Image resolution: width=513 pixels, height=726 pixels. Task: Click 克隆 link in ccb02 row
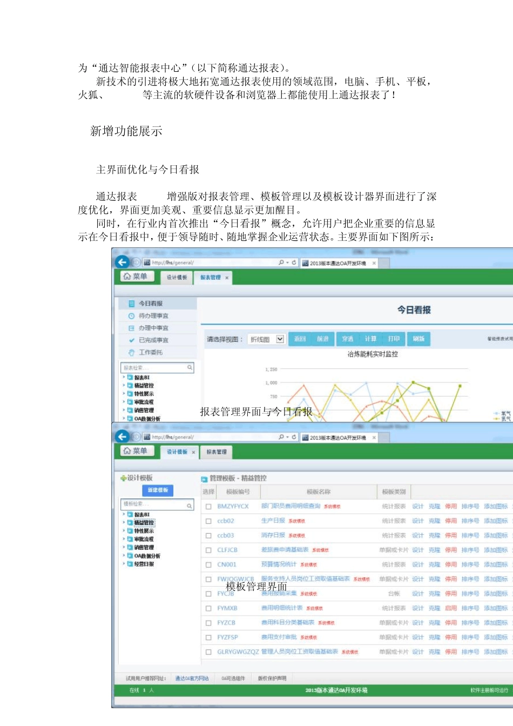pyautogui.click(x=435, y=521)
